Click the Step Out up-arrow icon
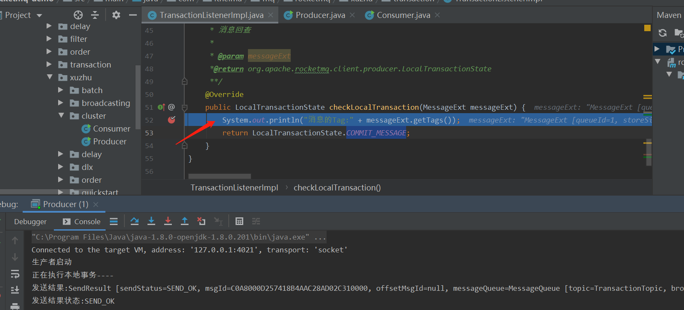 click(x=185, y=221)
